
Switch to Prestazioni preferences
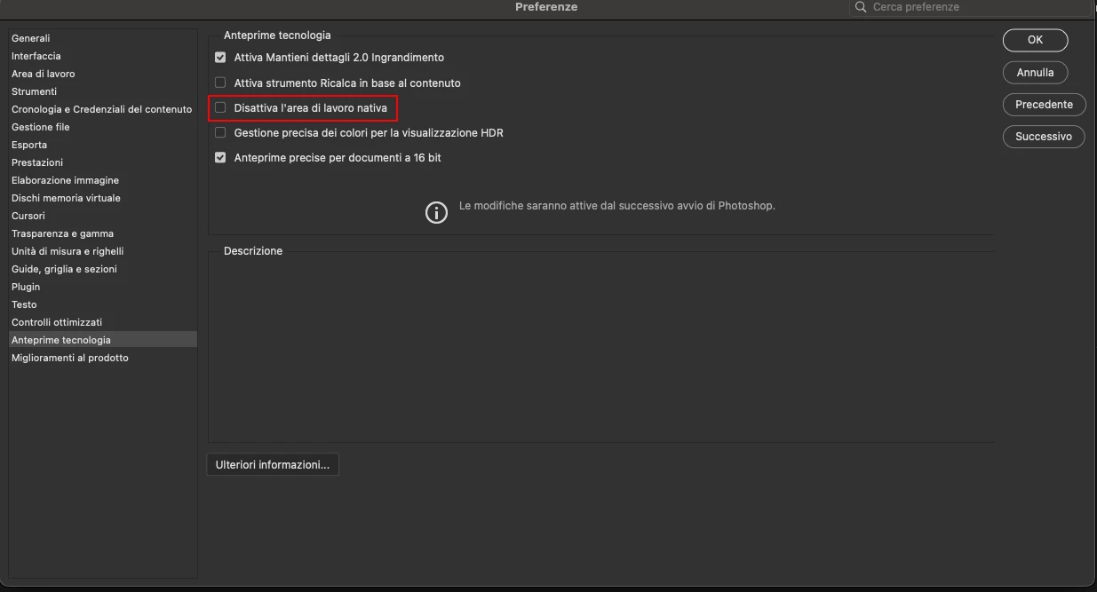pyautogui.click(x=103, y=162)
